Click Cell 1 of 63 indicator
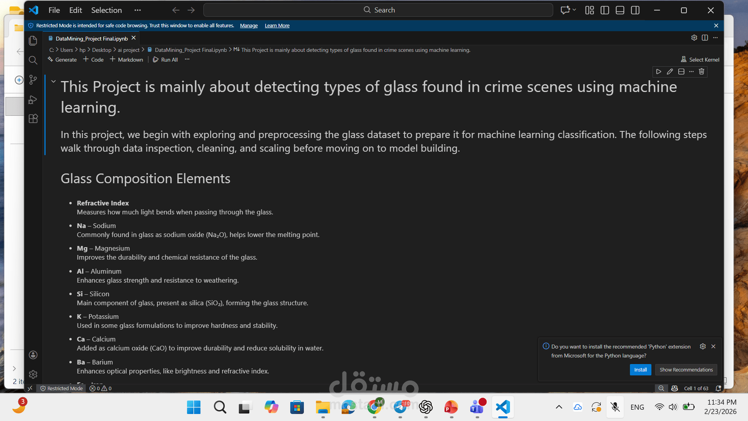 coord(696,388)
